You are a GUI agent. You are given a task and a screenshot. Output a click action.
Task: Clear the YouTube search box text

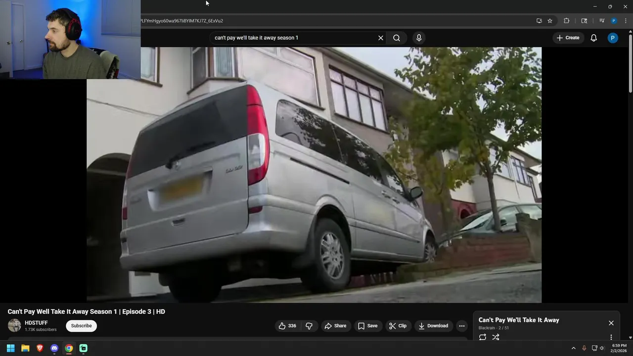381,38
